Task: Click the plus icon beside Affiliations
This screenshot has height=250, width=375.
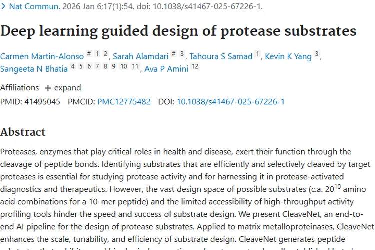Action: point(48,88)
